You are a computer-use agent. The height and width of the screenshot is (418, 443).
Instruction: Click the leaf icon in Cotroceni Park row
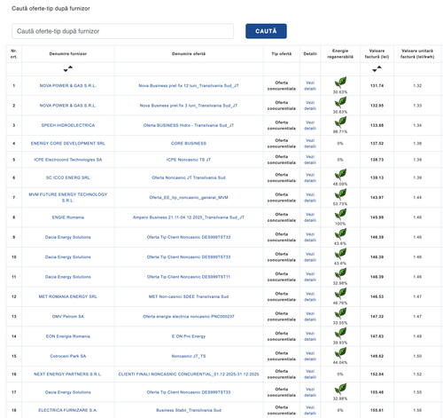tap(340, 353)
